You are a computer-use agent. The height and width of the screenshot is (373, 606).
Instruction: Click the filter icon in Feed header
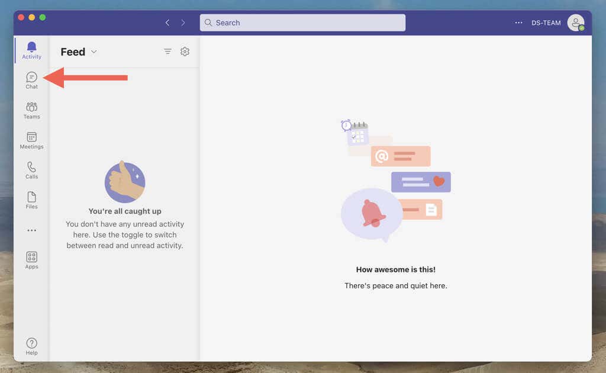(167, 52)
